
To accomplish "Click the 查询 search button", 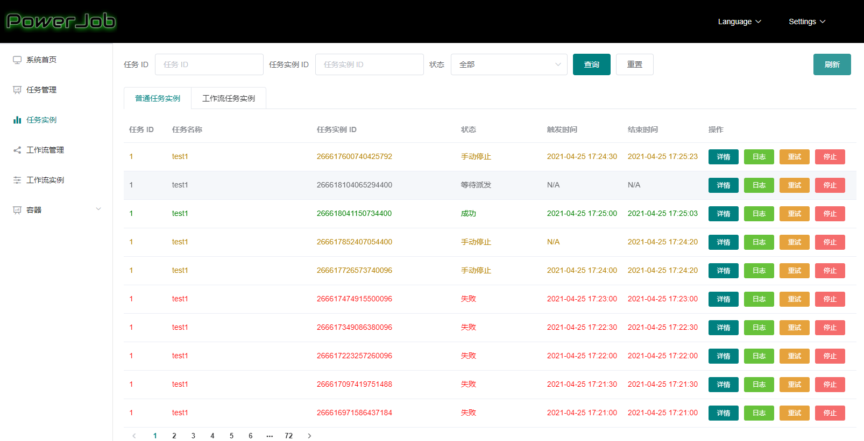I will coord(592,64).
